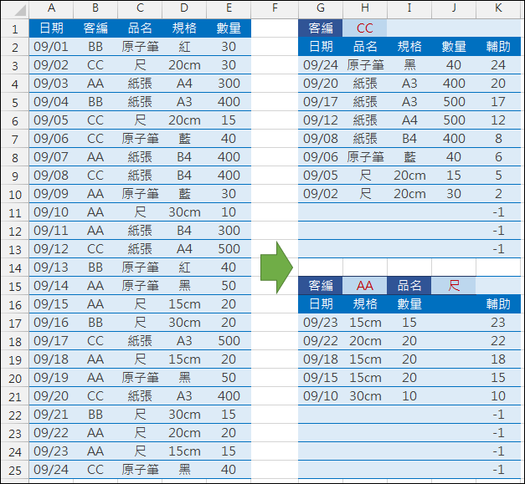Click cell K25 with value -1

click(498, 469)
